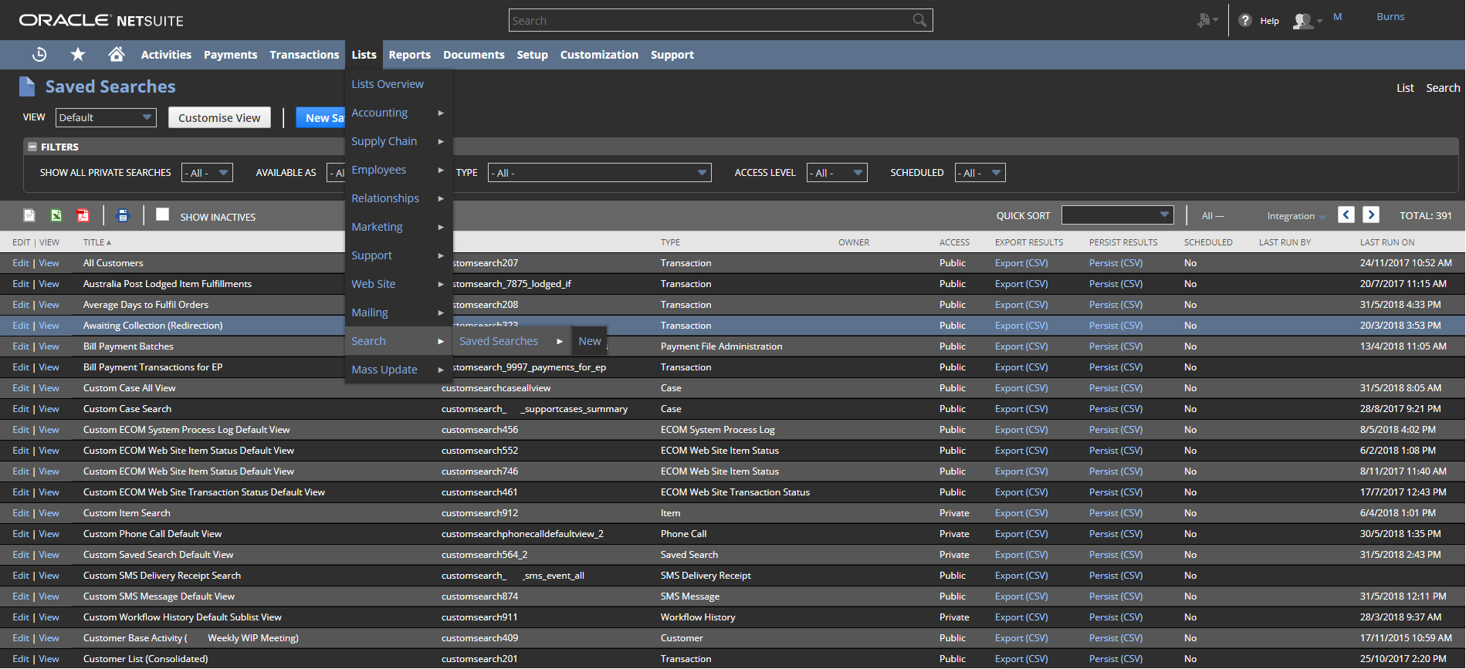Open Show All Private Searches dropdown

pos(207,173)
